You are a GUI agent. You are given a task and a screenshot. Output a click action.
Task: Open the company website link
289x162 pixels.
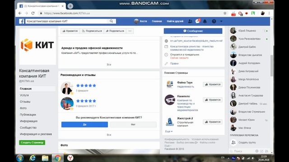click(196, 41)
